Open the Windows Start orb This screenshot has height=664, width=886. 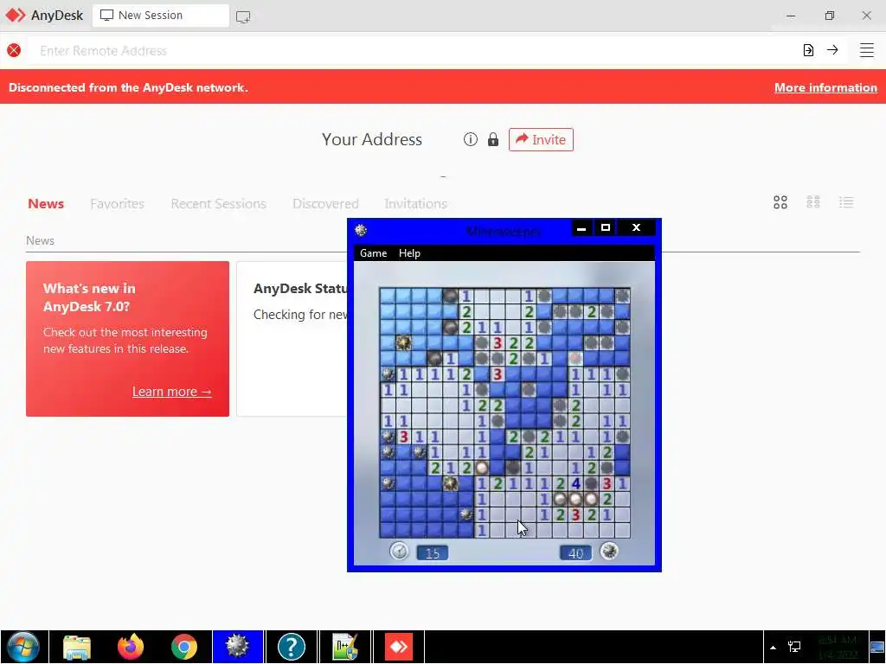click(23, 647)
